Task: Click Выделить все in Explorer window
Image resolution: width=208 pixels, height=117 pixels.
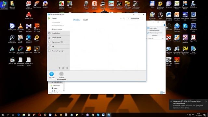Action: [152, 28]
